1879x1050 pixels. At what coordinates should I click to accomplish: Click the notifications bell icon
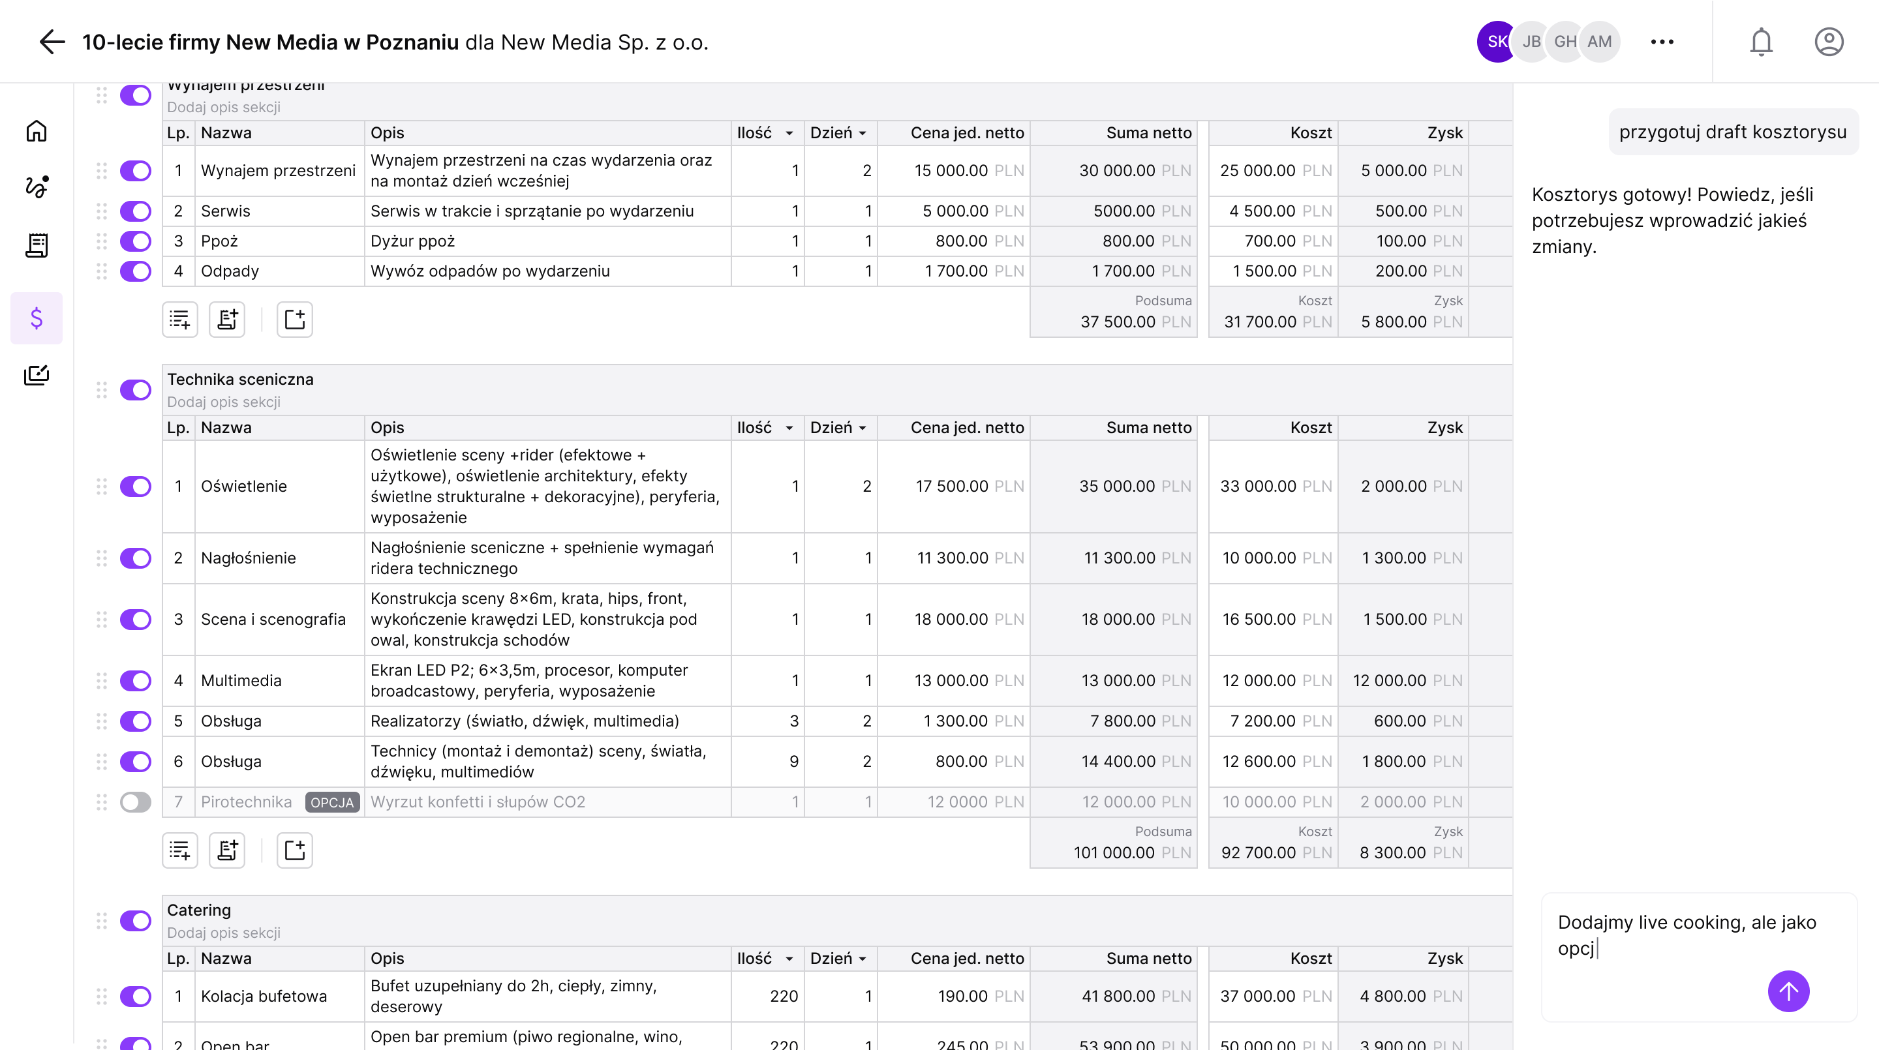tap(1761, 42)
